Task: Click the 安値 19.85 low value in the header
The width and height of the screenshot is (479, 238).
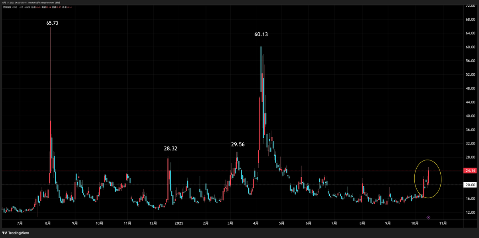Action: [x=57, y=7]
